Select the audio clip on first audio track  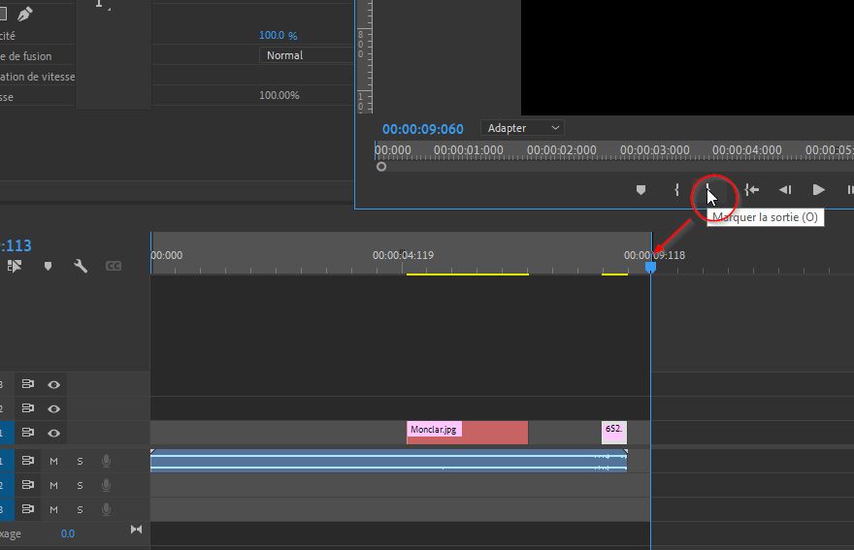coord(389,461)
